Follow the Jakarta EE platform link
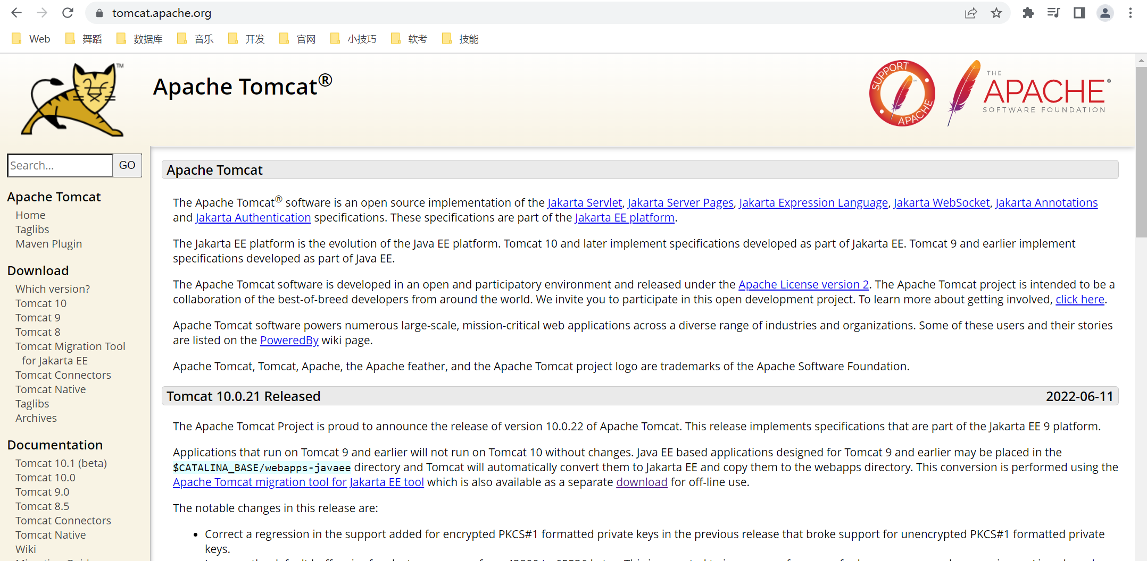1147x561 pixels. (625, 218)
